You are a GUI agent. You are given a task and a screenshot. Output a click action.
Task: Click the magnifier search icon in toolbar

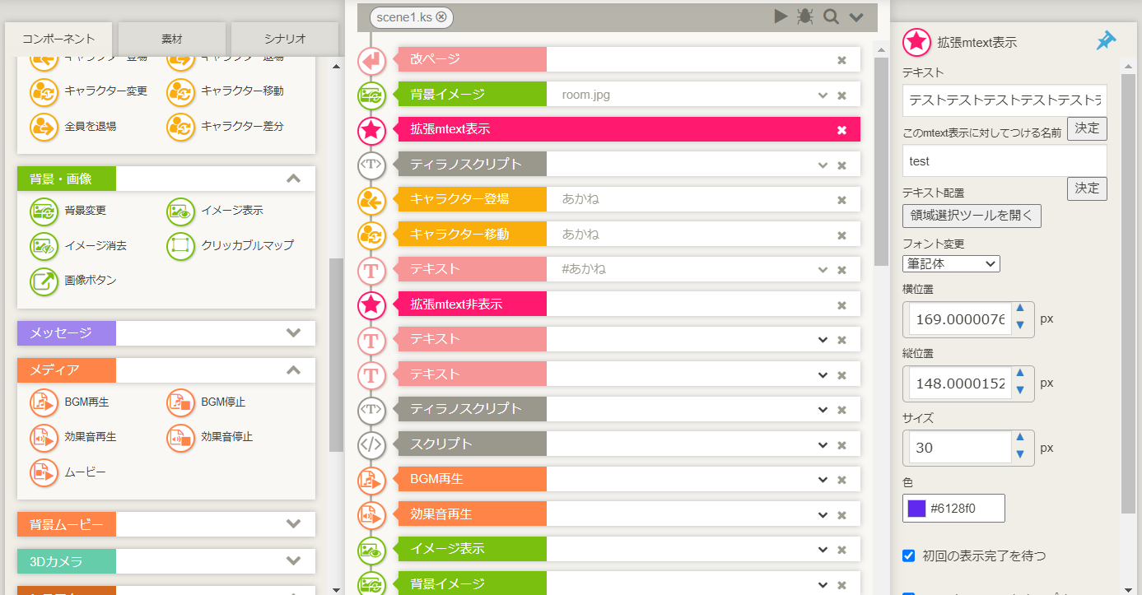point(831,16)
